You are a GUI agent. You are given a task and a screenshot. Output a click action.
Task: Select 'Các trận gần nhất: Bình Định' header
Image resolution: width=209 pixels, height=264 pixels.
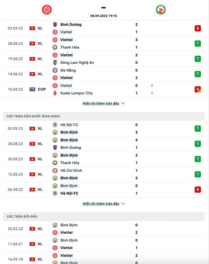[x=104, y=116]
